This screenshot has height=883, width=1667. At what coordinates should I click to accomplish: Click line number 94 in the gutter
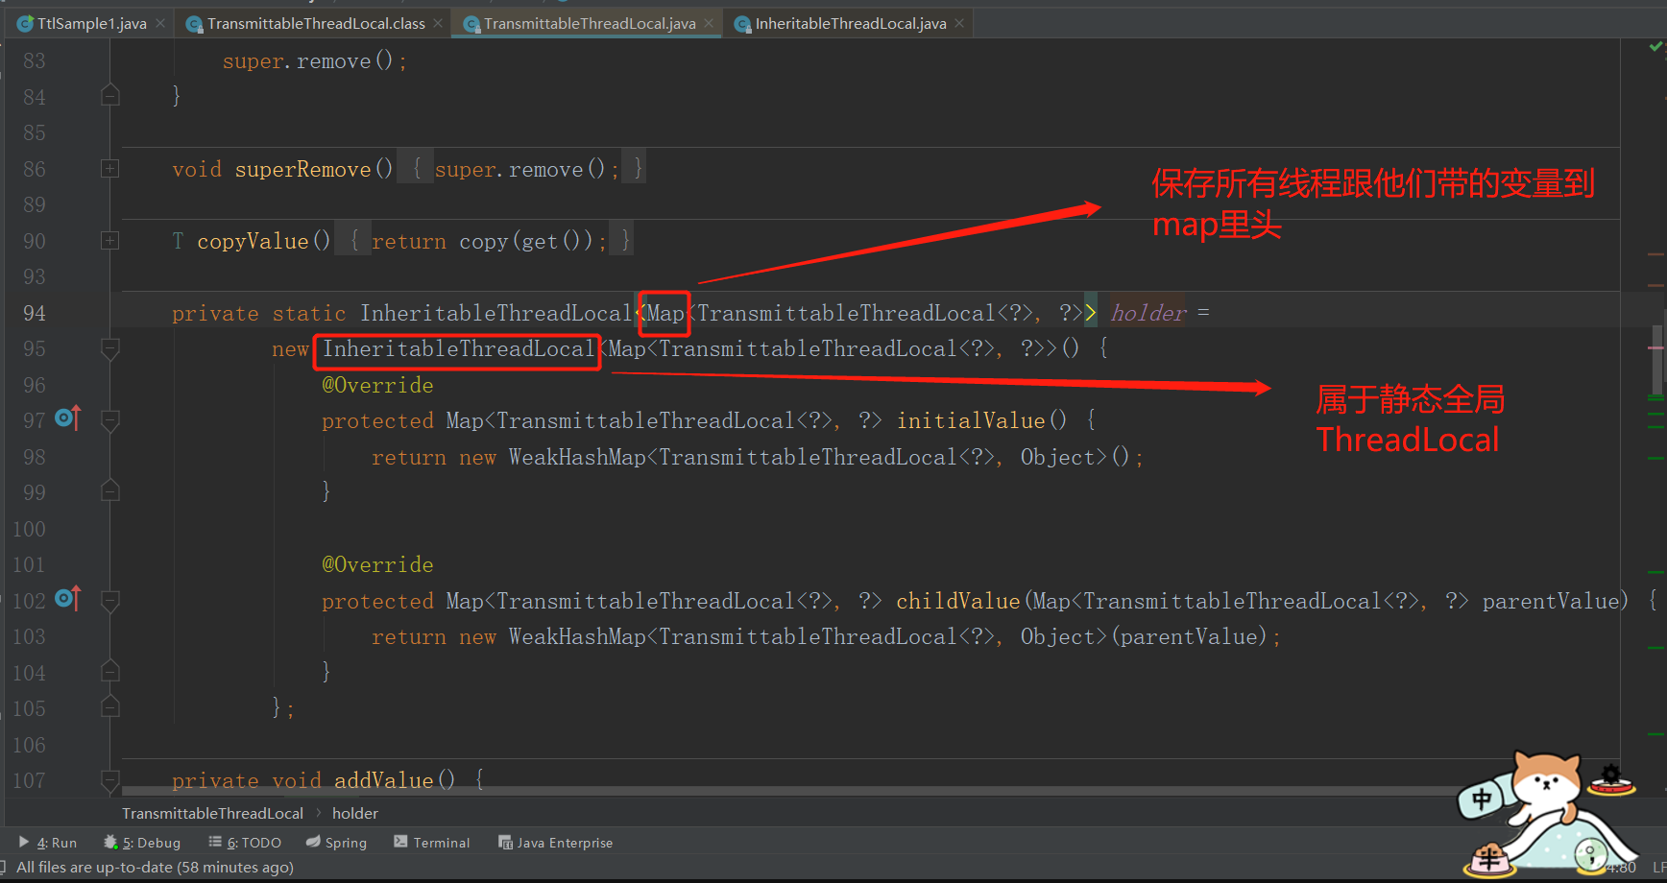click(x=34, y=314)
